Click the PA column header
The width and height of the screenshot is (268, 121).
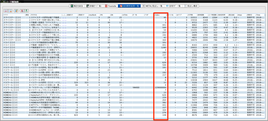[x=105, y=15]
